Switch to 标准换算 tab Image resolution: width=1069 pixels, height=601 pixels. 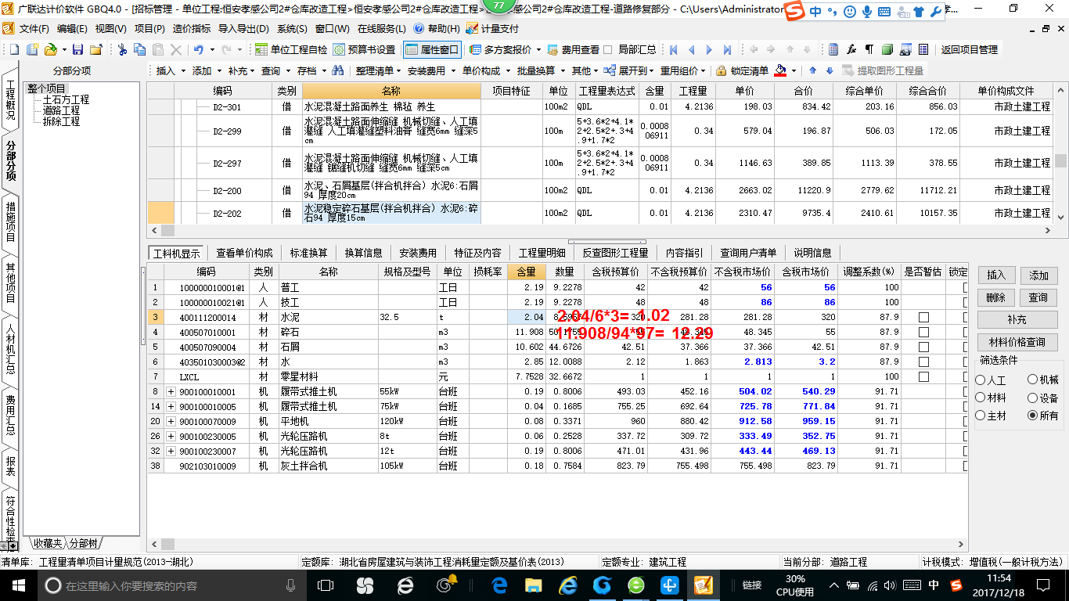[x=308, y=253]
